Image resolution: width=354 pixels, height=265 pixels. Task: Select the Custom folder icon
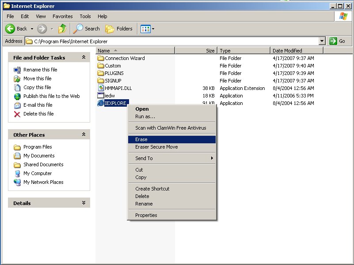[x=100, y=66]
